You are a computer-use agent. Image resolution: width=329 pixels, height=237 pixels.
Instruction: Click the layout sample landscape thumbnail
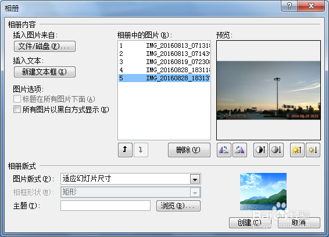pos(263,192)
